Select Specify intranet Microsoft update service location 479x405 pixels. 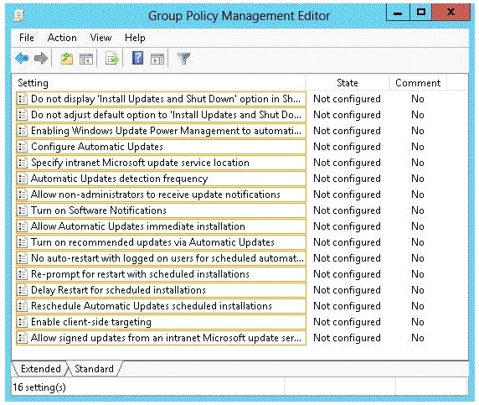161,163
